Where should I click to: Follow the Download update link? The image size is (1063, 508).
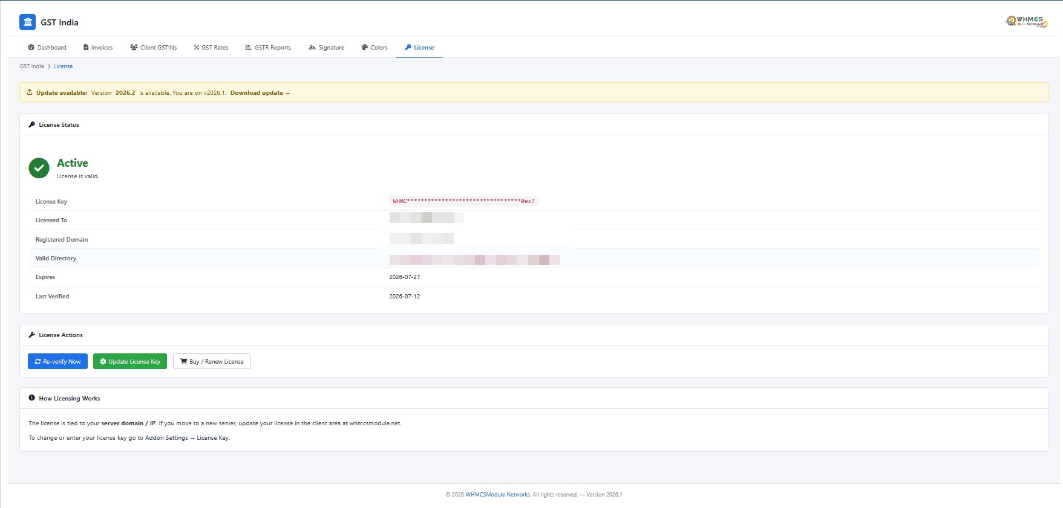pos(260,93)
